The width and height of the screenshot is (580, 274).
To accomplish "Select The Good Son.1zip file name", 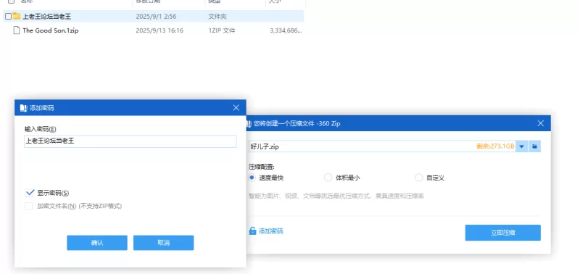I will pyautogui.click(x=51, y=30).
